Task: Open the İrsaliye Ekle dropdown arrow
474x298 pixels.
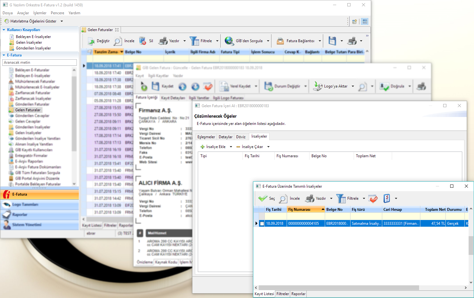Action: pos(231,147)
